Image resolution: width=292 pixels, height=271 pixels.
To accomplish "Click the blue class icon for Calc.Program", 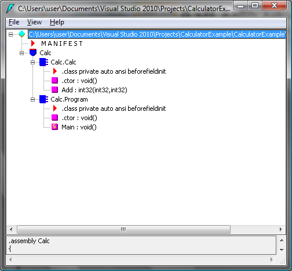I will click(43, 99).
